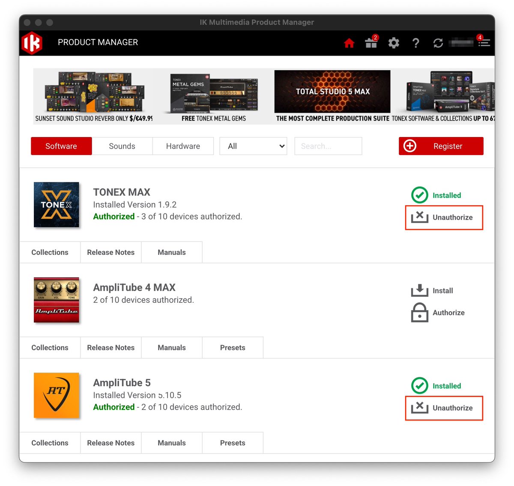Click the question mark help icon
This screenshot has width=514, height=486.
pyautogui.click(x=415, y=43)
